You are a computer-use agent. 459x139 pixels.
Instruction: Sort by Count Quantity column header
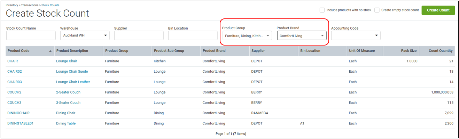pyautogui.click(x=437, y=51)
